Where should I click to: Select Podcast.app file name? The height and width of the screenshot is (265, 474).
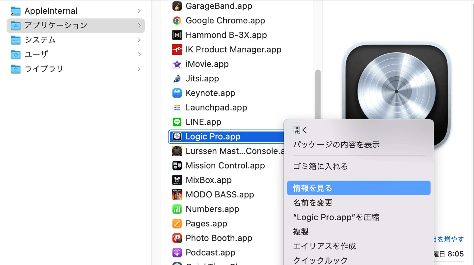[x=210, y=252]
